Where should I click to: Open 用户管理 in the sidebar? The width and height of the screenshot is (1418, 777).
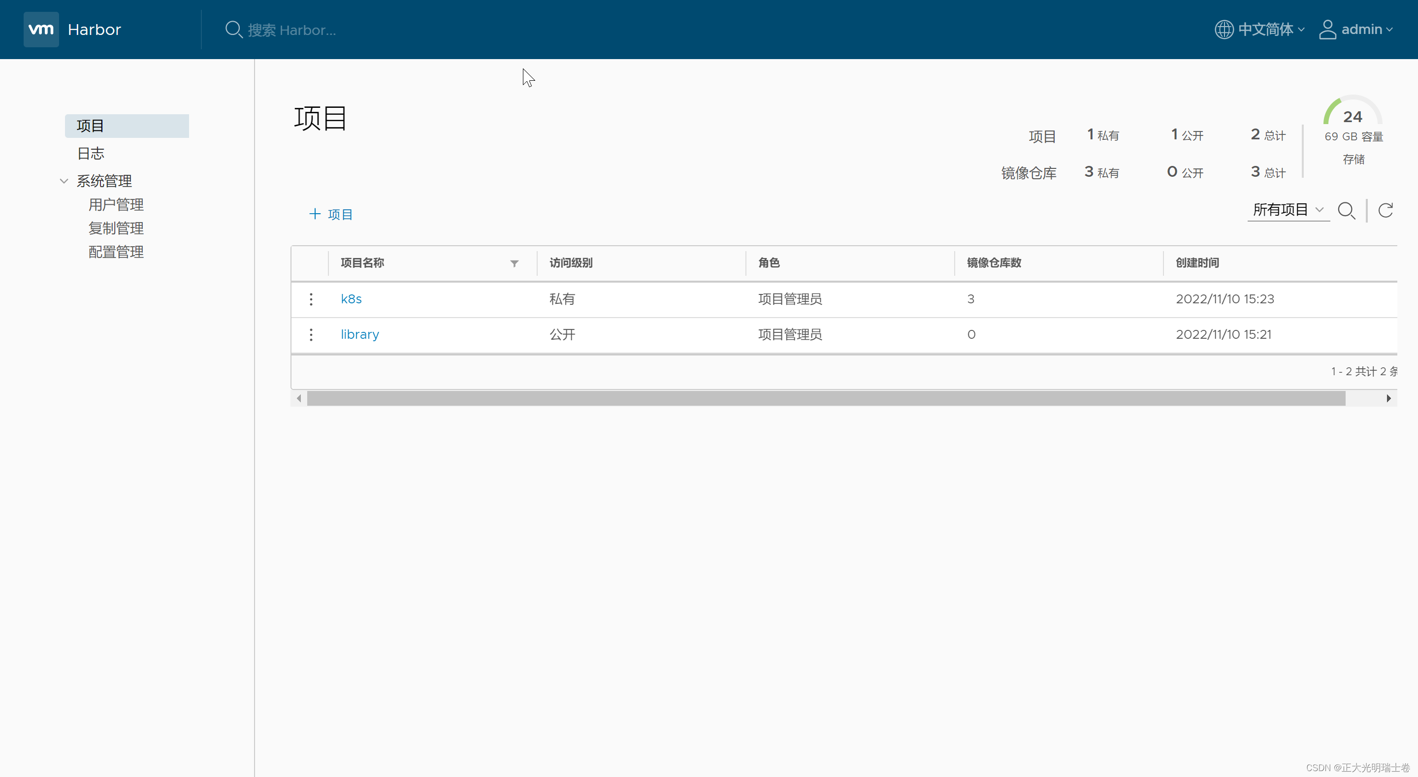[x=116, y=204]
